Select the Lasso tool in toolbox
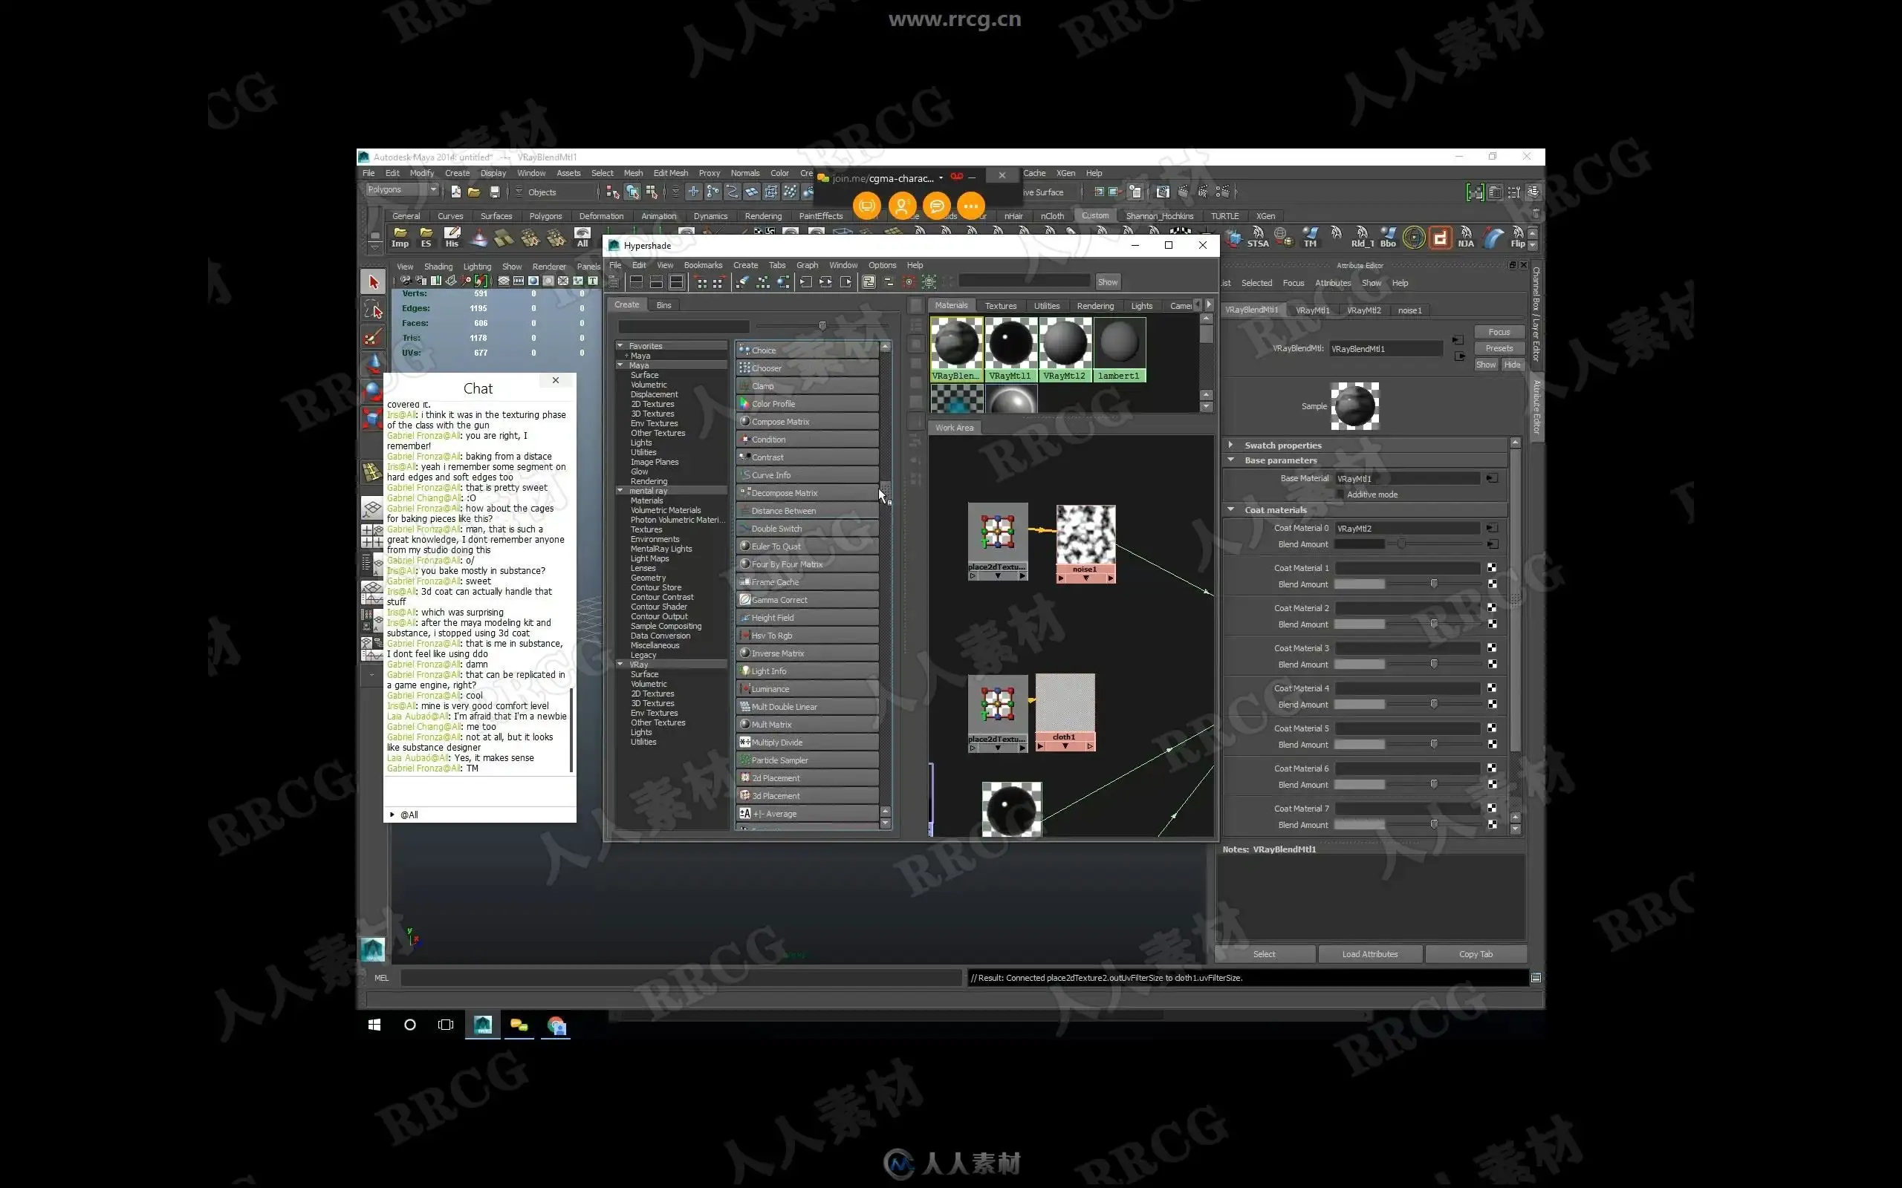The image size is (1902, 1188). point(373,310)
